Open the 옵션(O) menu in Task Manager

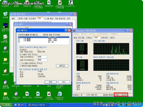point(84,34)
